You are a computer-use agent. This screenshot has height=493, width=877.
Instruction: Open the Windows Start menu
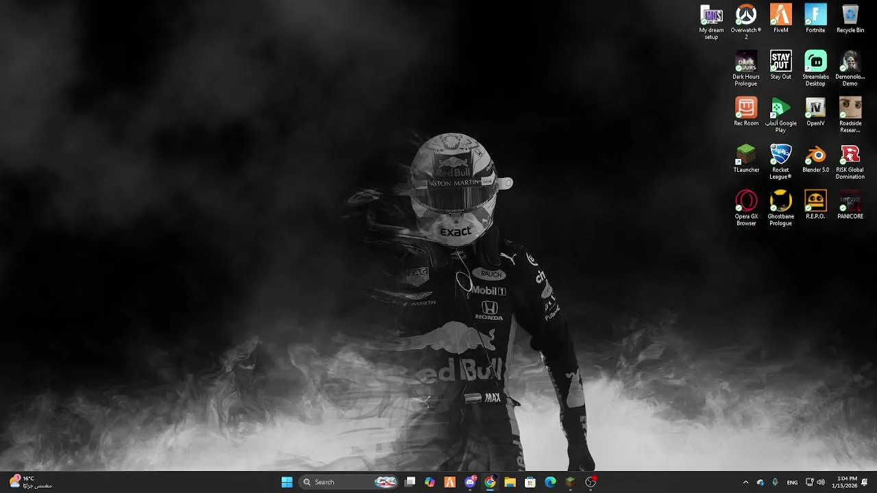coord(287,482)
